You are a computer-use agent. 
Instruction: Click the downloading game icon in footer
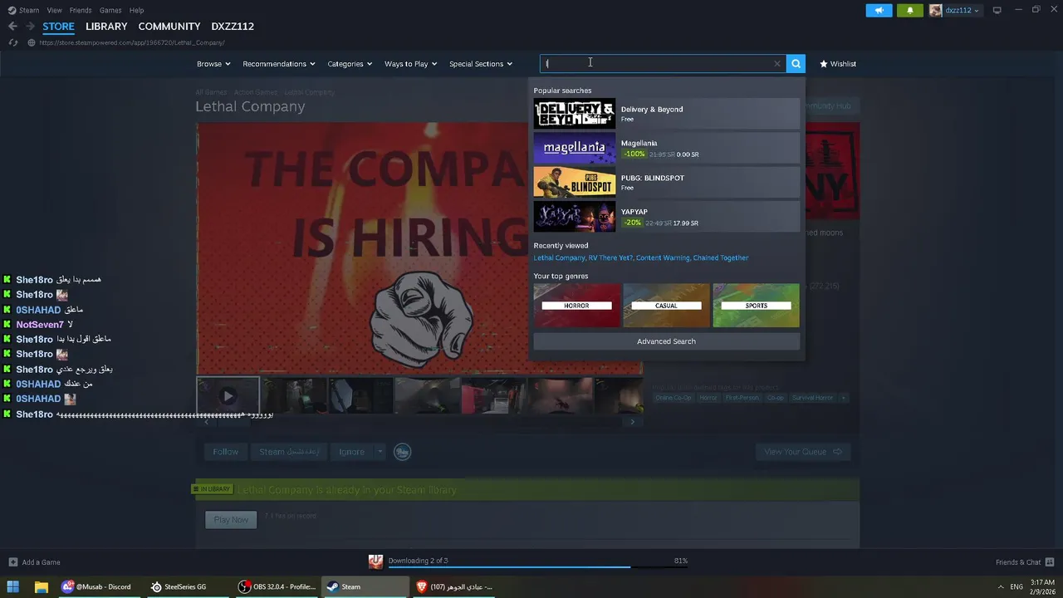click(375, 562)
